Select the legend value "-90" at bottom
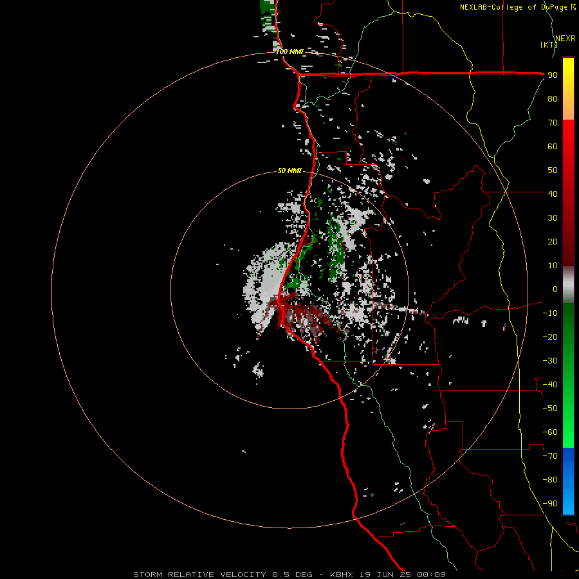 point(550,504)
